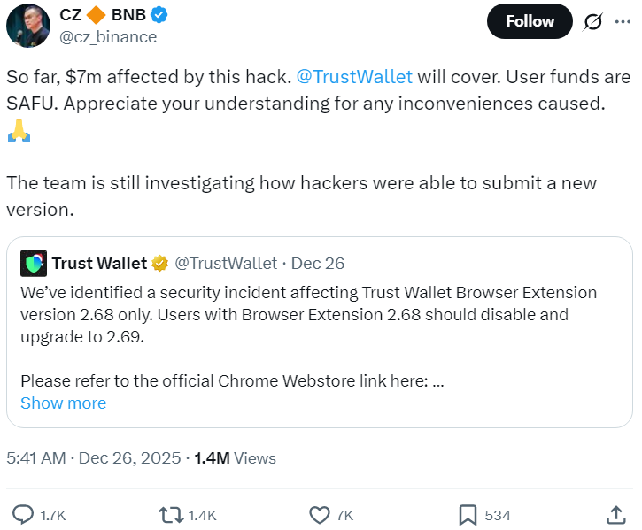Screen dimensions: 642x530
Task: Expand quoted tweet with Show more
Action: pos(63,403)
